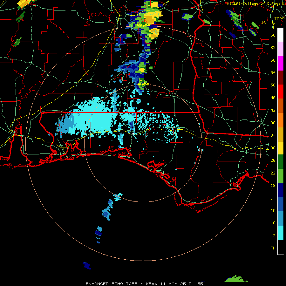Click the cyan scale swatch
The image size is (286, 286).
(x=281, y=233)
